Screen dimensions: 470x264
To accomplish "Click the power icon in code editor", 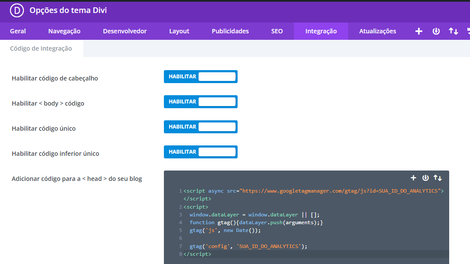I will [x=425, y=178].
